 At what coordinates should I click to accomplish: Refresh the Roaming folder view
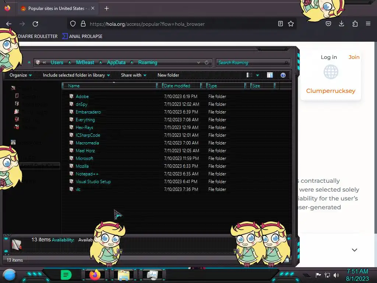tap(207, 63)
